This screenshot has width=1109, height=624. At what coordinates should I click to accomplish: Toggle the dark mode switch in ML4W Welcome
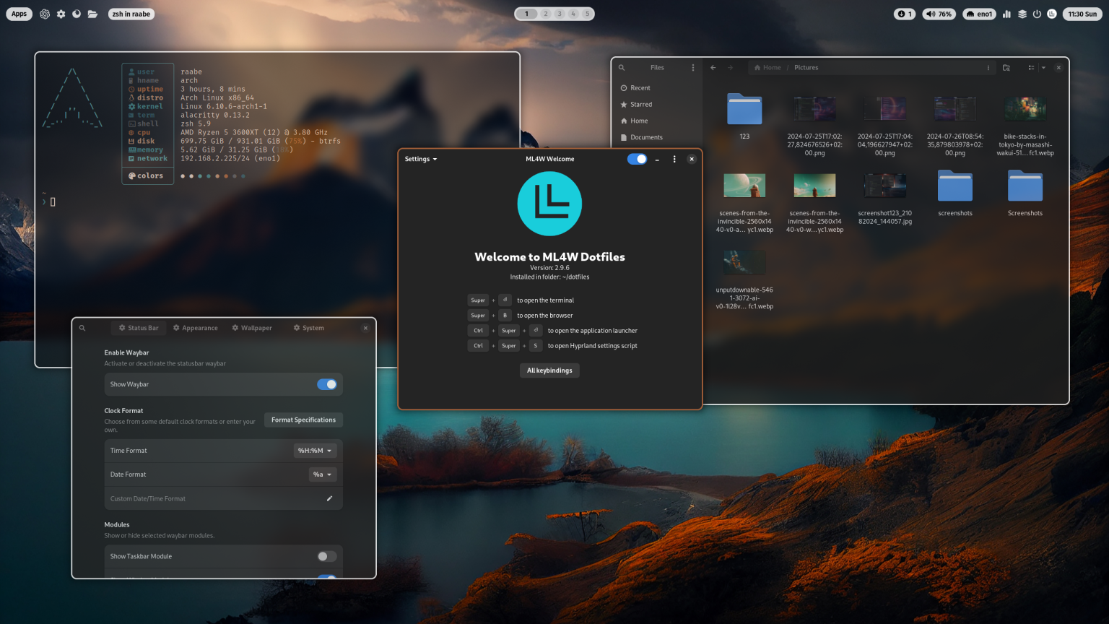pos(636,159)
